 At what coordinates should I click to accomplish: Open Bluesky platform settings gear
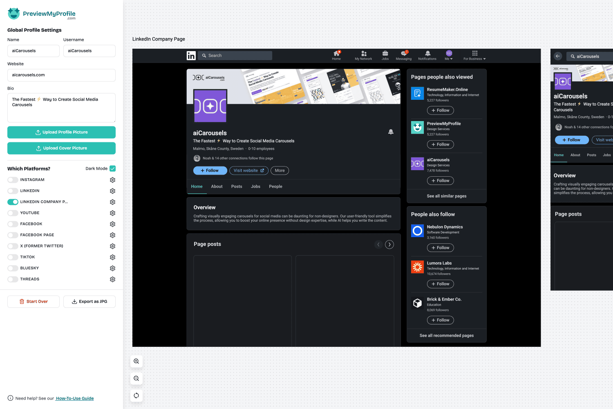click(x=112, y=268)
